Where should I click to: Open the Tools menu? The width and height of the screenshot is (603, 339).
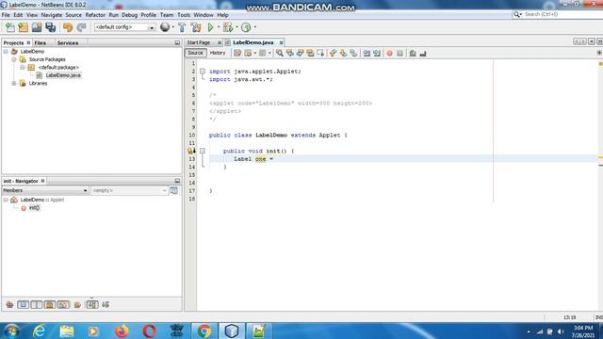point(184,15)
